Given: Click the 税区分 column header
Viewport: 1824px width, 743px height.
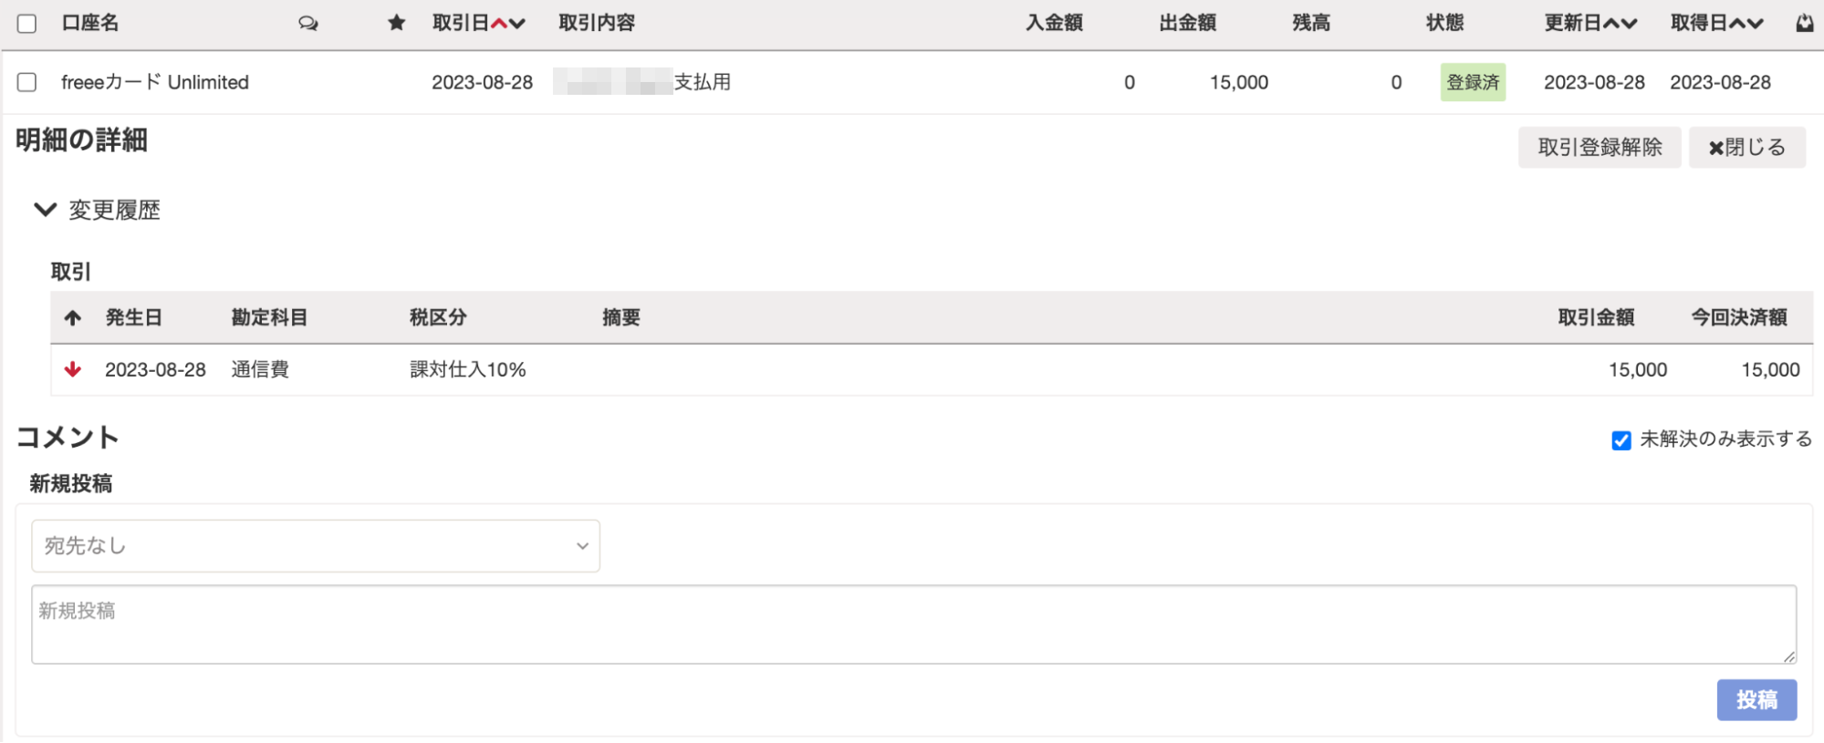Looking at the screenshot, I should click(x=438, y=317).
